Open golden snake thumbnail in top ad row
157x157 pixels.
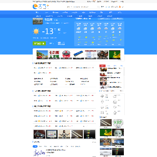[x=115, y=55]
